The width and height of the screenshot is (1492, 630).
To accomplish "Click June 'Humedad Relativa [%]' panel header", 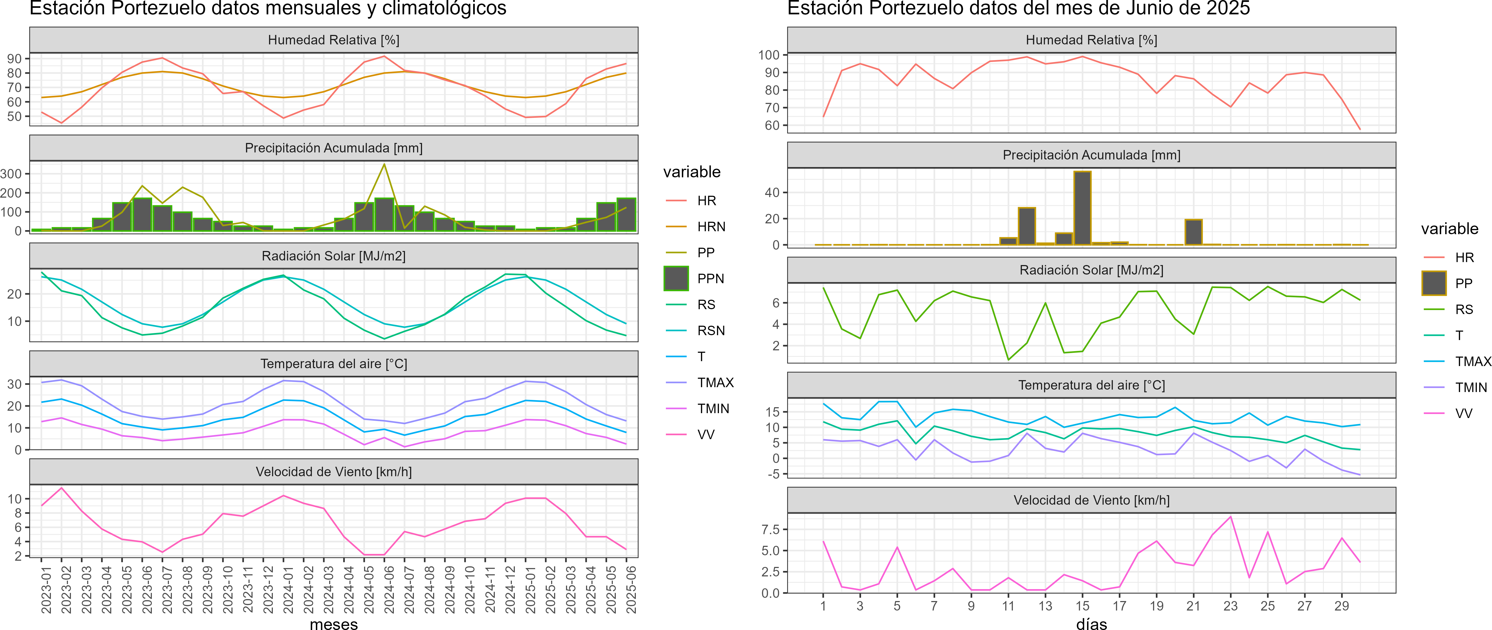I will (1091, 40).
